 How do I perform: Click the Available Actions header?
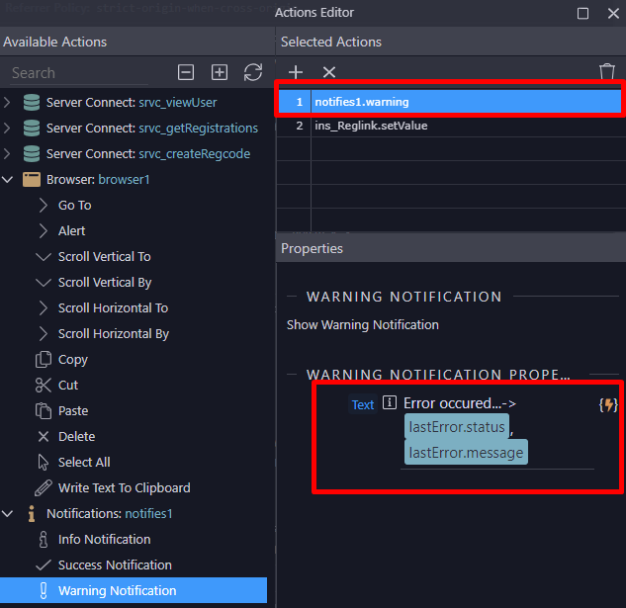tap(55, 42)
